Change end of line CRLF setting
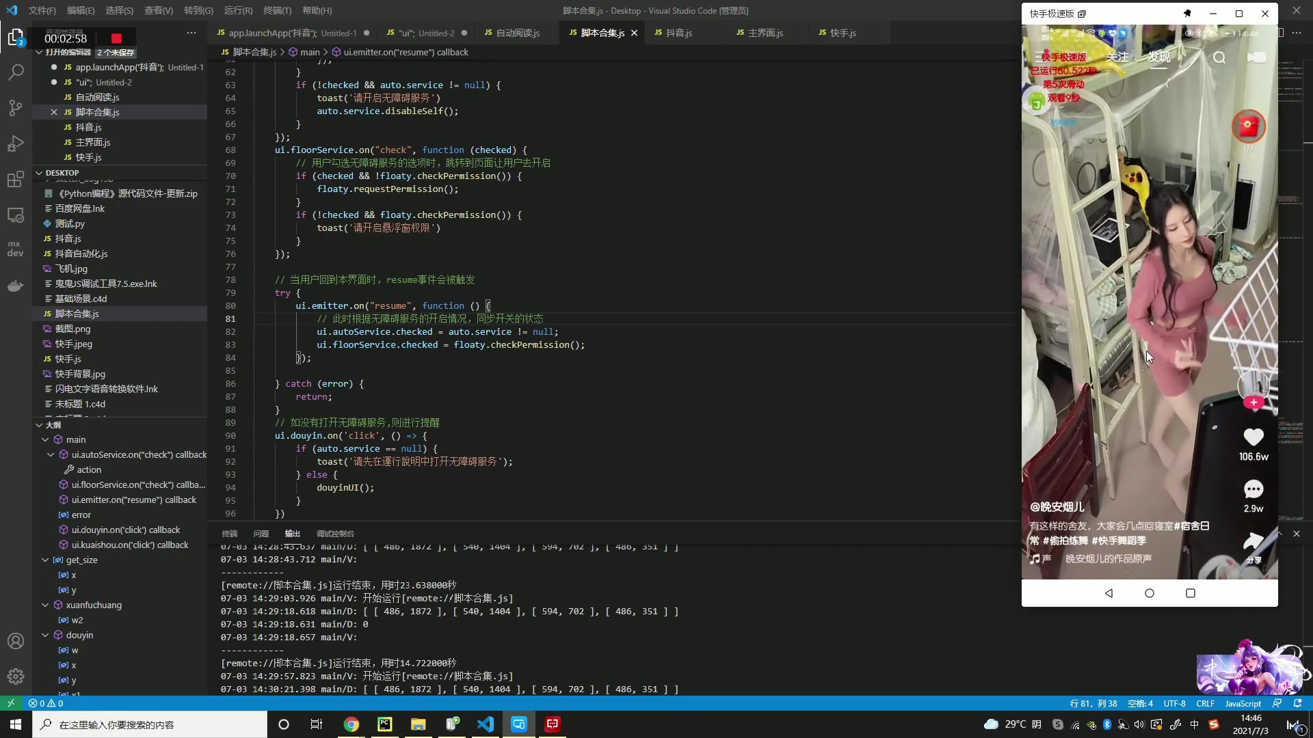This screenshot has height=738, width=1313. point(1205,703)
